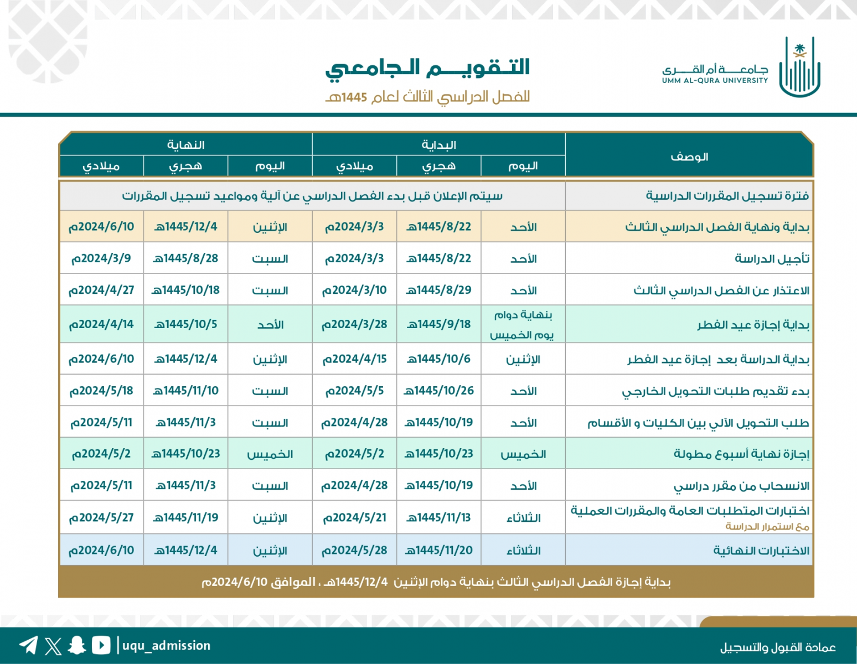Click the Hijri date '1445/11/20هـ'
Viewport: 857px width, 664px height.
click(438, 550)
